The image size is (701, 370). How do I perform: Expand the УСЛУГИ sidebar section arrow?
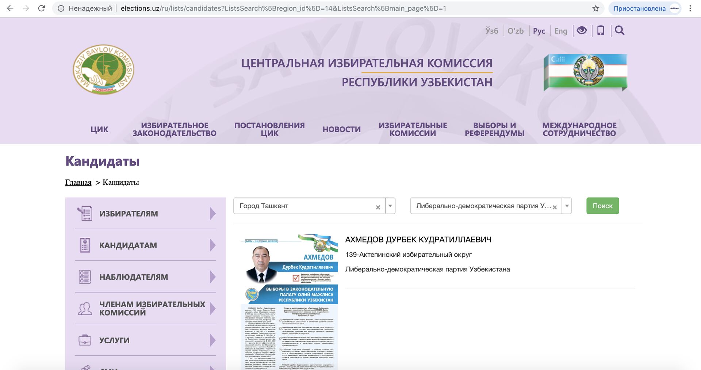213,340
